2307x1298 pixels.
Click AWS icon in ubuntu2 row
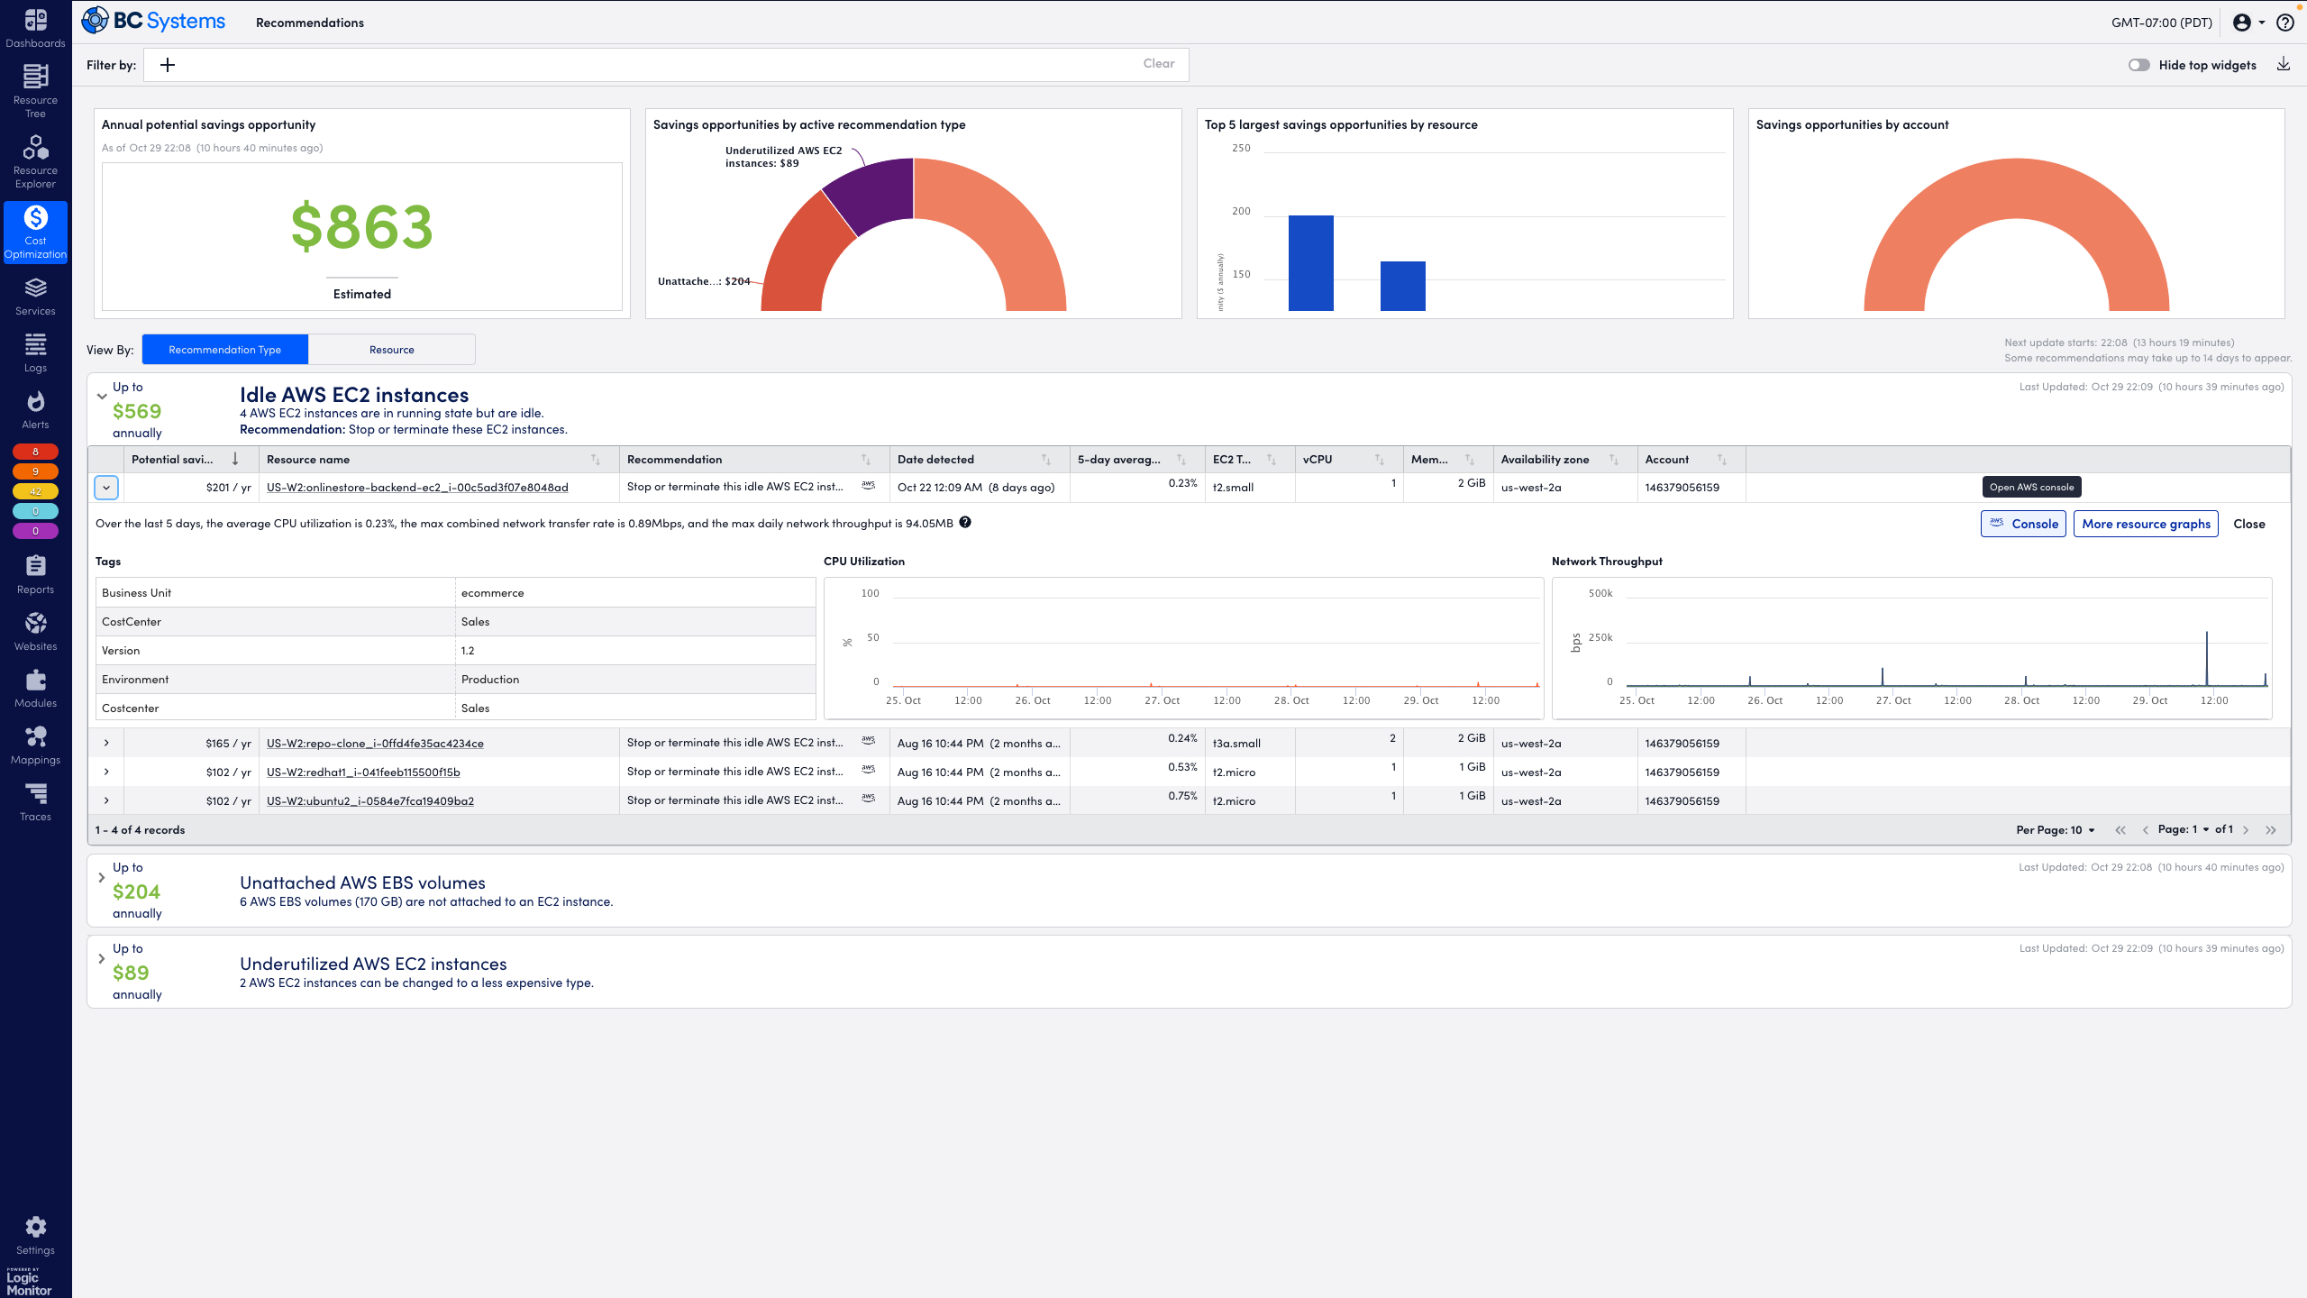868,799
